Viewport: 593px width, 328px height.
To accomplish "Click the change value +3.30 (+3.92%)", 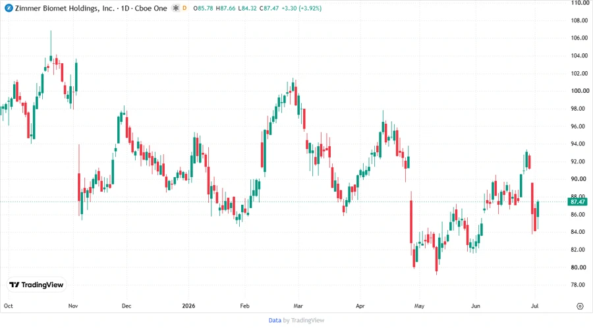I will (301, 8).
